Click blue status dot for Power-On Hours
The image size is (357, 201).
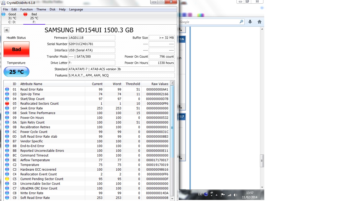point(7,118)
